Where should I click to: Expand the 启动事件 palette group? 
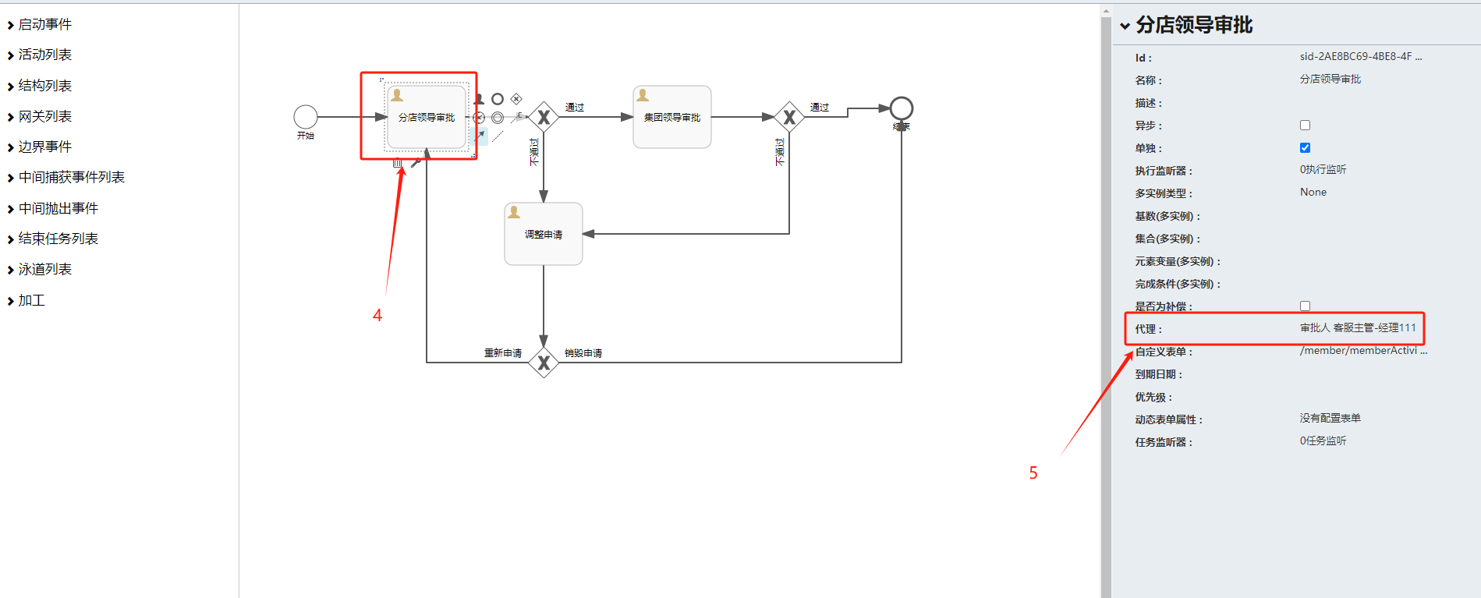(44, 25)
